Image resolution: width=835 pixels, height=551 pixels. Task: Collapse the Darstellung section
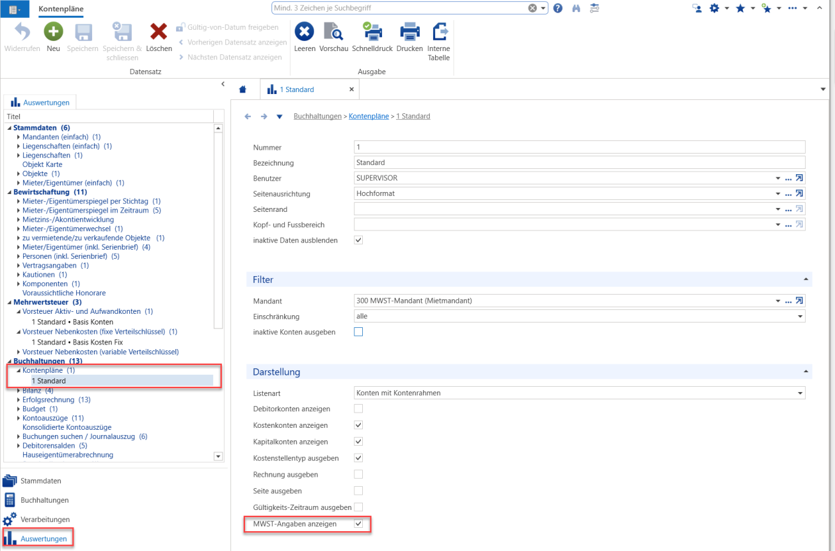tap(806, 372)
